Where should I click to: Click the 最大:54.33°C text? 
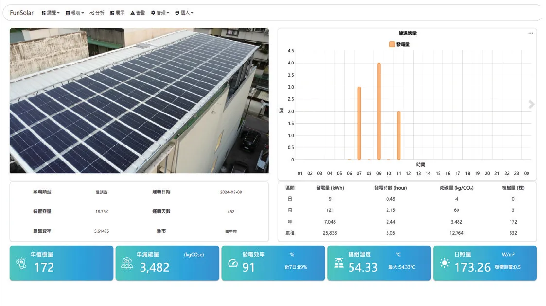click(402, 267)
